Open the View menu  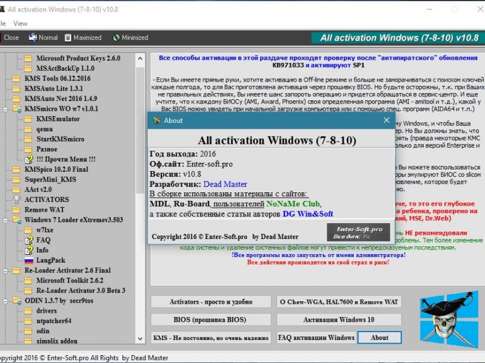[21, 24]
